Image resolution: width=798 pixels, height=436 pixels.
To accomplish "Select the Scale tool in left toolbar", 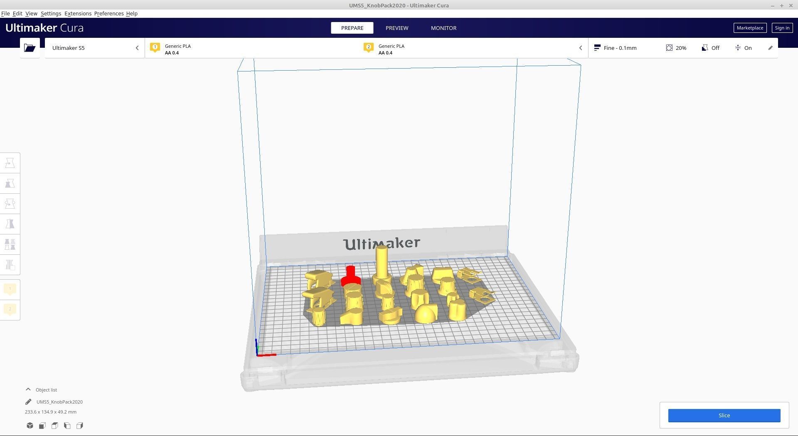I will tap(10, 183).
